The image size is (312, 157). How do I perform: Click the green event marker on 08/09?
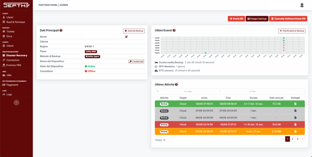206,53
